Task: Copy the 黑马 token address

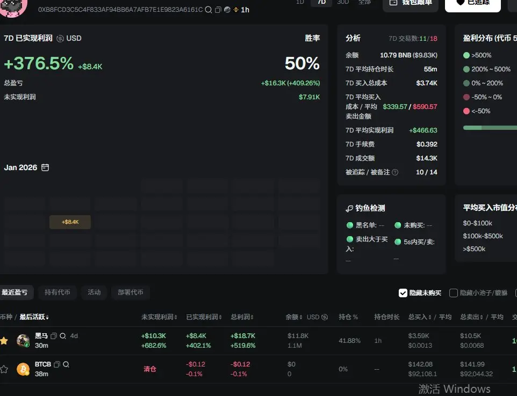Action: (54, 336)
